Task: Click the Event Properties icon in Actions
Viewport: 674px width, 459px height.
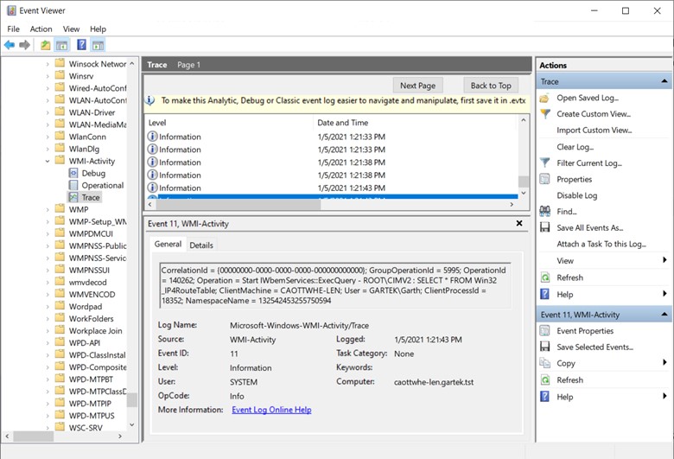Action: pyautogui.click(x=544, y=331)
